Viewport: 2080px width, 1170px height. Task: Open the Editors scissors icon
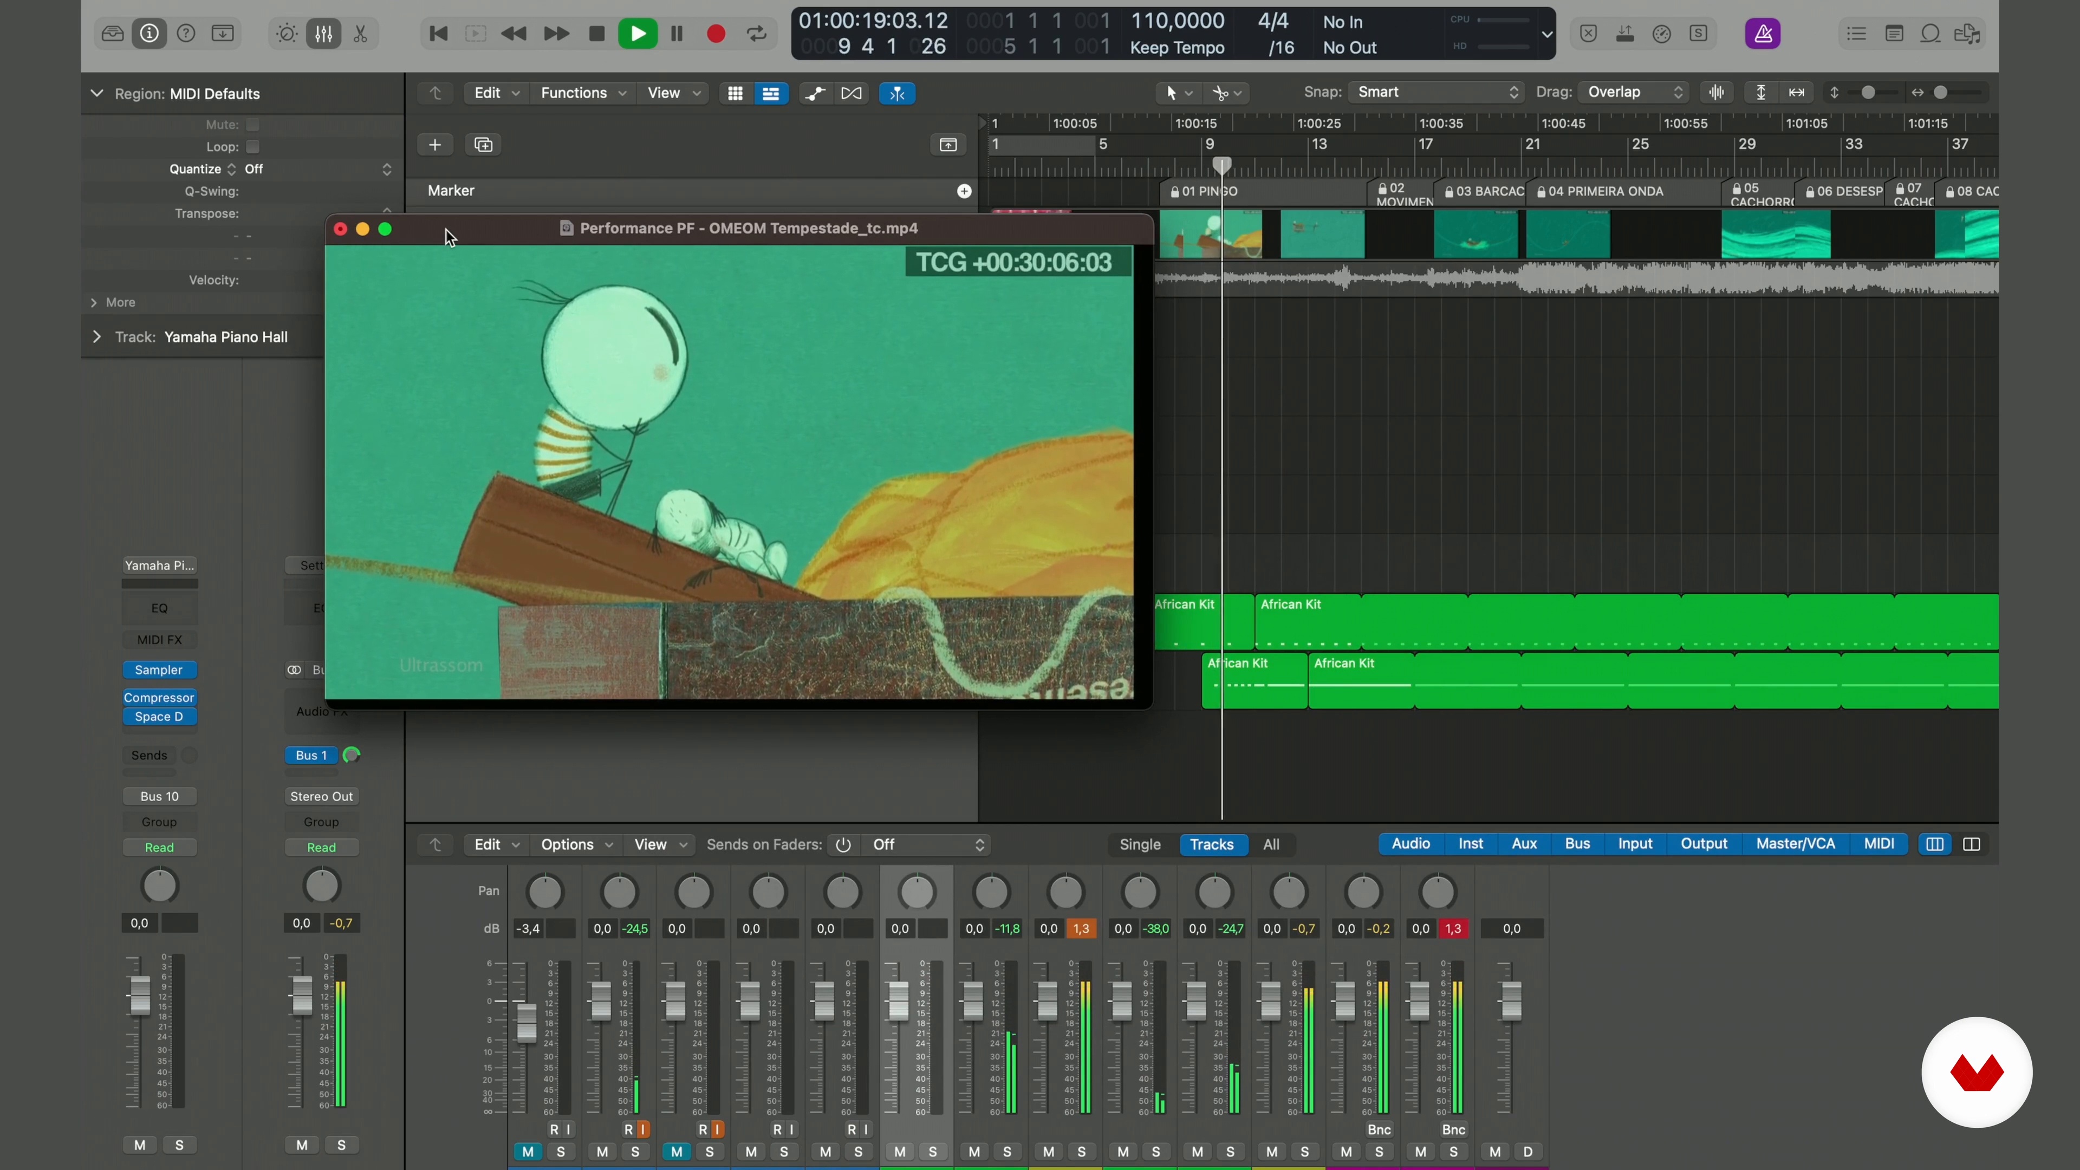point(360,34)
